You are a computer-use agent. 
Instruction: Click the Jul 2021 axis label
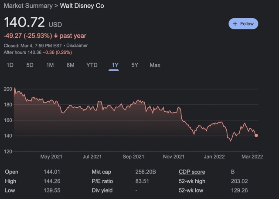point(92,156)
